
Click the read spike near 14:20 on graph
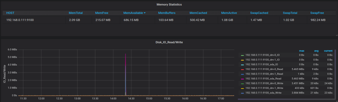coord(125,75)
